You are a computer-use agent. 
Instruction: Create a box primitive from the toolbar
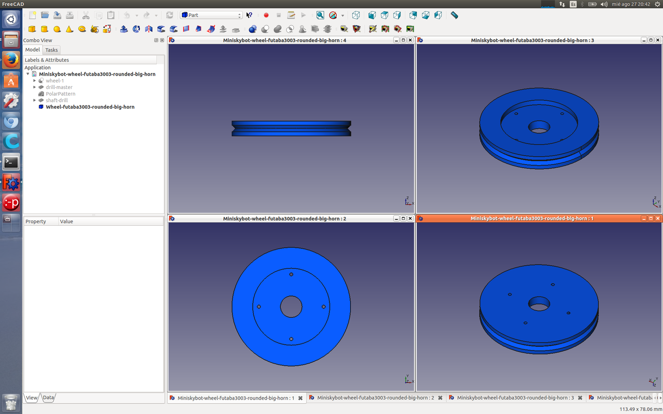coord(32,29)
